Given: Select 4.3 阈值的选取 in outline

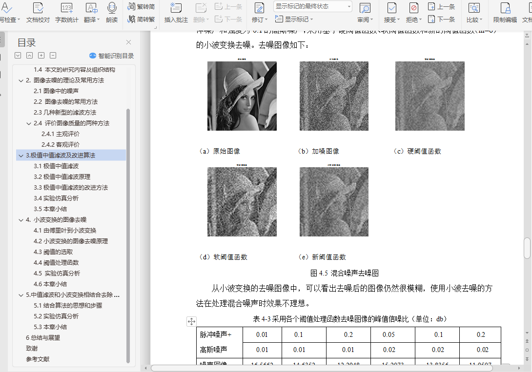Looking at the screenshot, I should tap(53, 252).
